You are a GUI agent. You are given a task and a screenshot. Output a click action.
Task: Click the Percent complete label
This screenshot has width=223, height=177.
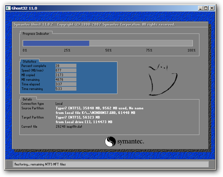point(34,66)
